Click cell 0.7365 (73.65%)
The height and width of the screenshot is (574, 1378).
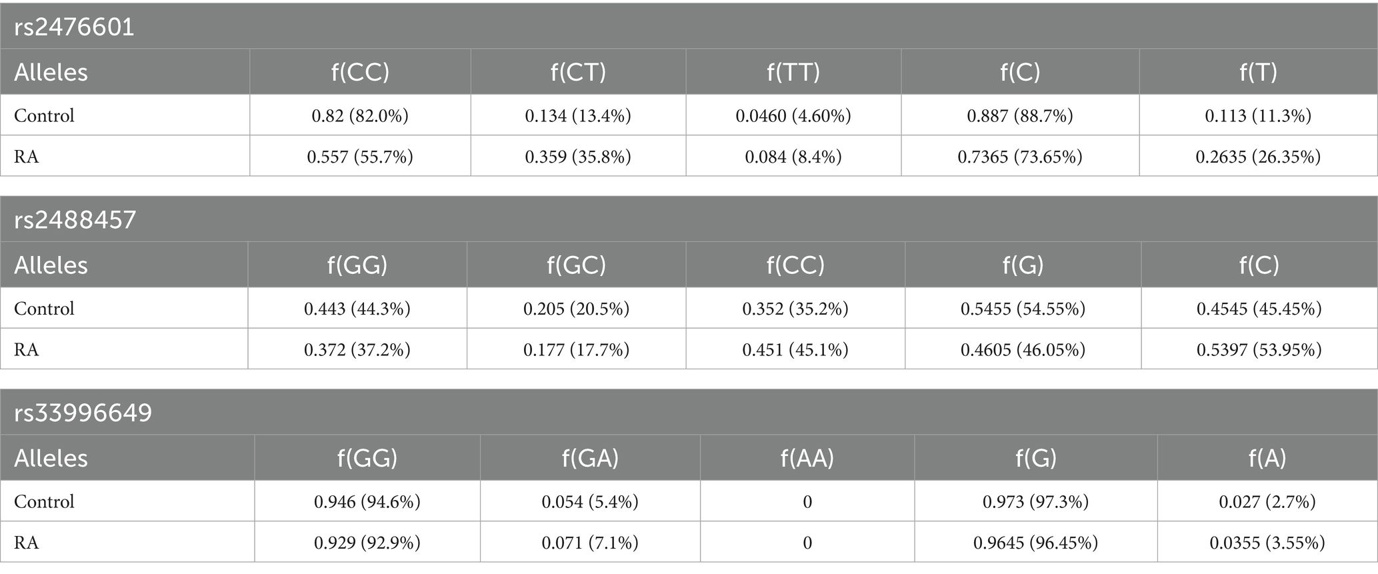click(x=1020, y=157)
